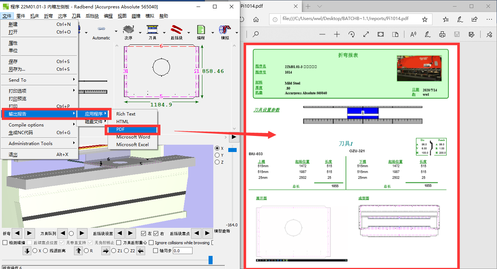Click the 刀具队列 next arrow button
497x269 pixels.
pyautogui.click(x=82, y=233)
